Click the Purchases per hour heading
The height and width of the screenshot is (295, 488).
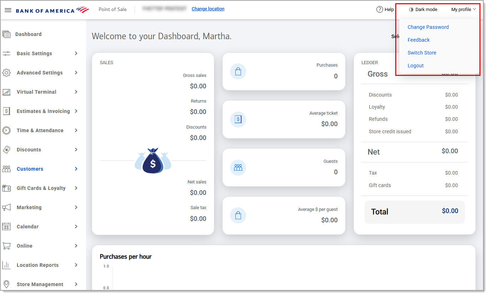[x=126, y=257]
